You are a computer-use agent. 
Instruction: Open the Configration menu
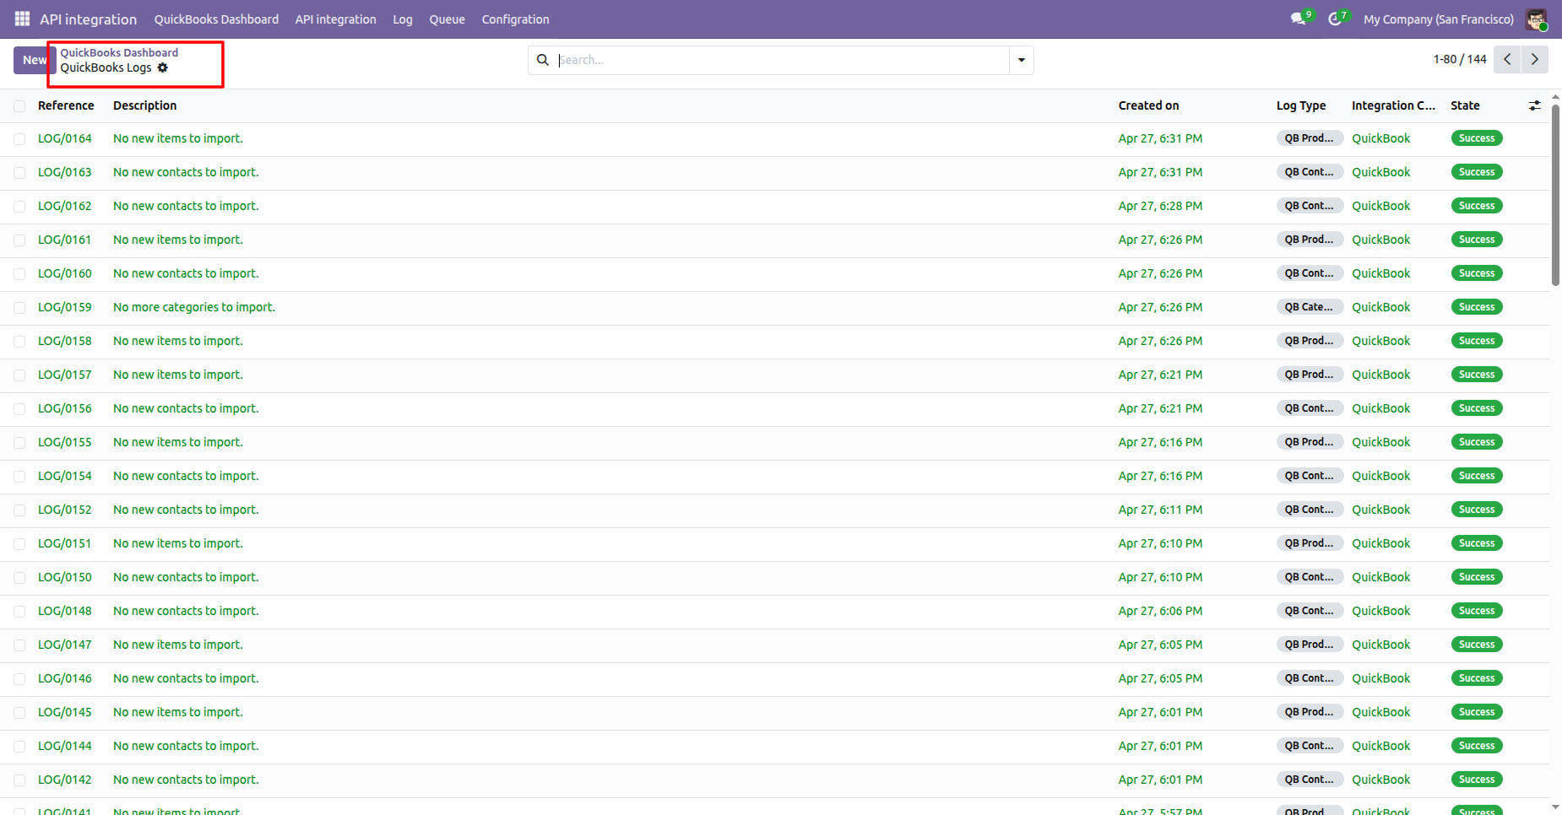click(515, 19)
